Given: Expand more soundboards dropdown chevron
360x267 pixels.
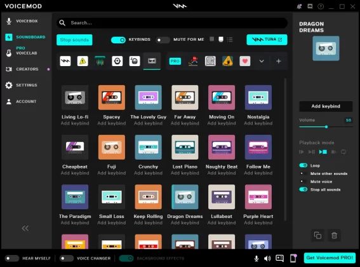Looking at the screenshot, I should click(x=262, y=61).
